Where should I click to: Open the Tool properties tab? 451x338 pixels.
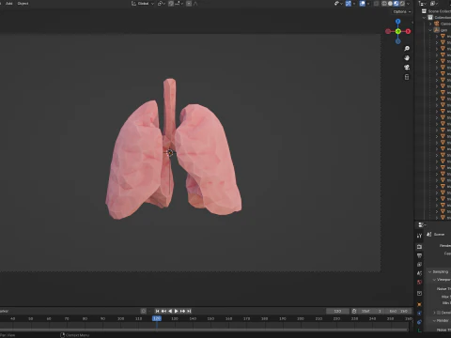[x=419, y=236]
